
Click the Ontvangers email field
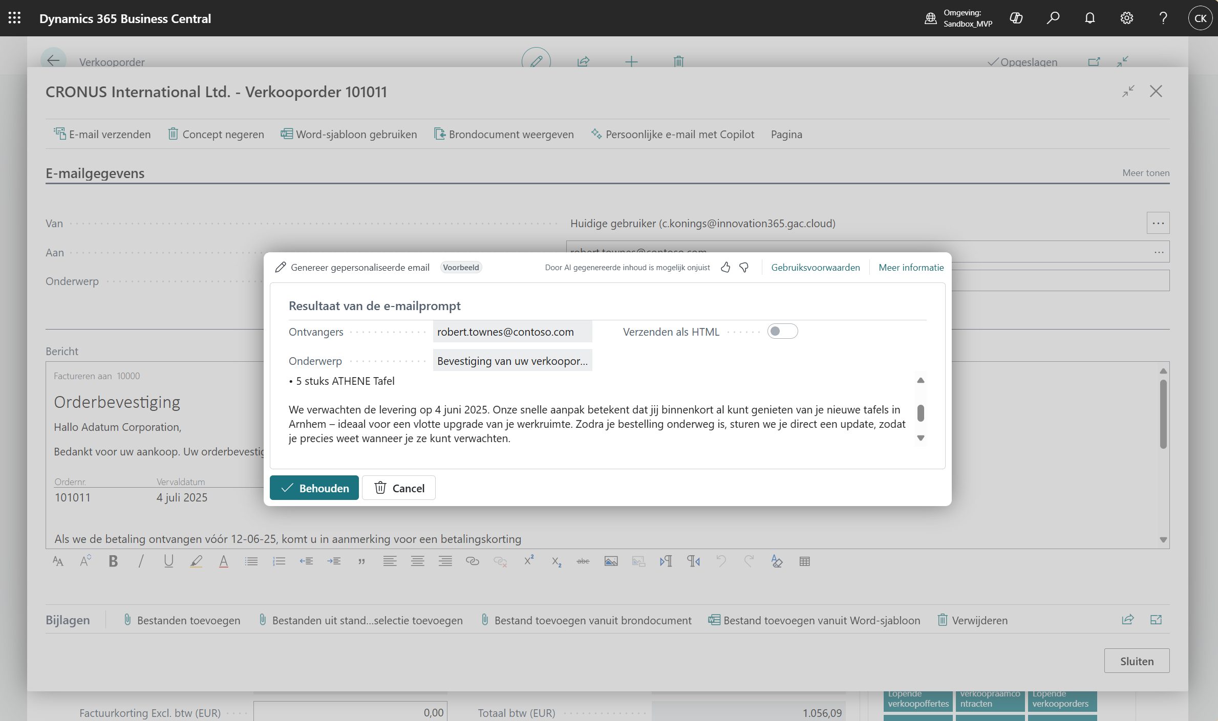[512, 332]
